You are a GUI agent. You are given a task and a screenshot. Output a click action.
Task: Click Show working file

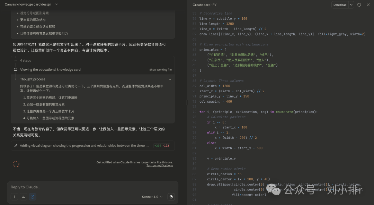tap(160, 70)
